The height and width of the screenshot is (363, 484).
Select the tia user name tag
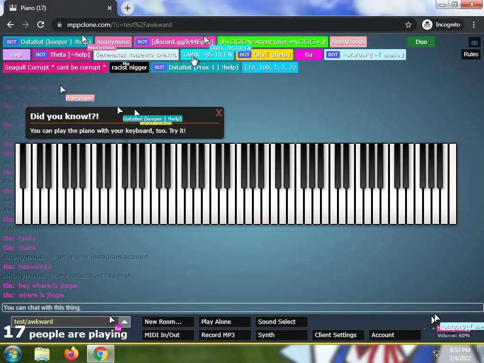coord(308,55)
